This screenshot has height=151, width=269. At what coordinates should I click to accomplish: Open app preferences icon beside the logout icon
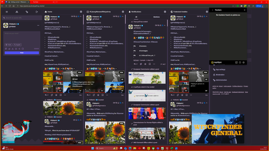tap(27, 12)
